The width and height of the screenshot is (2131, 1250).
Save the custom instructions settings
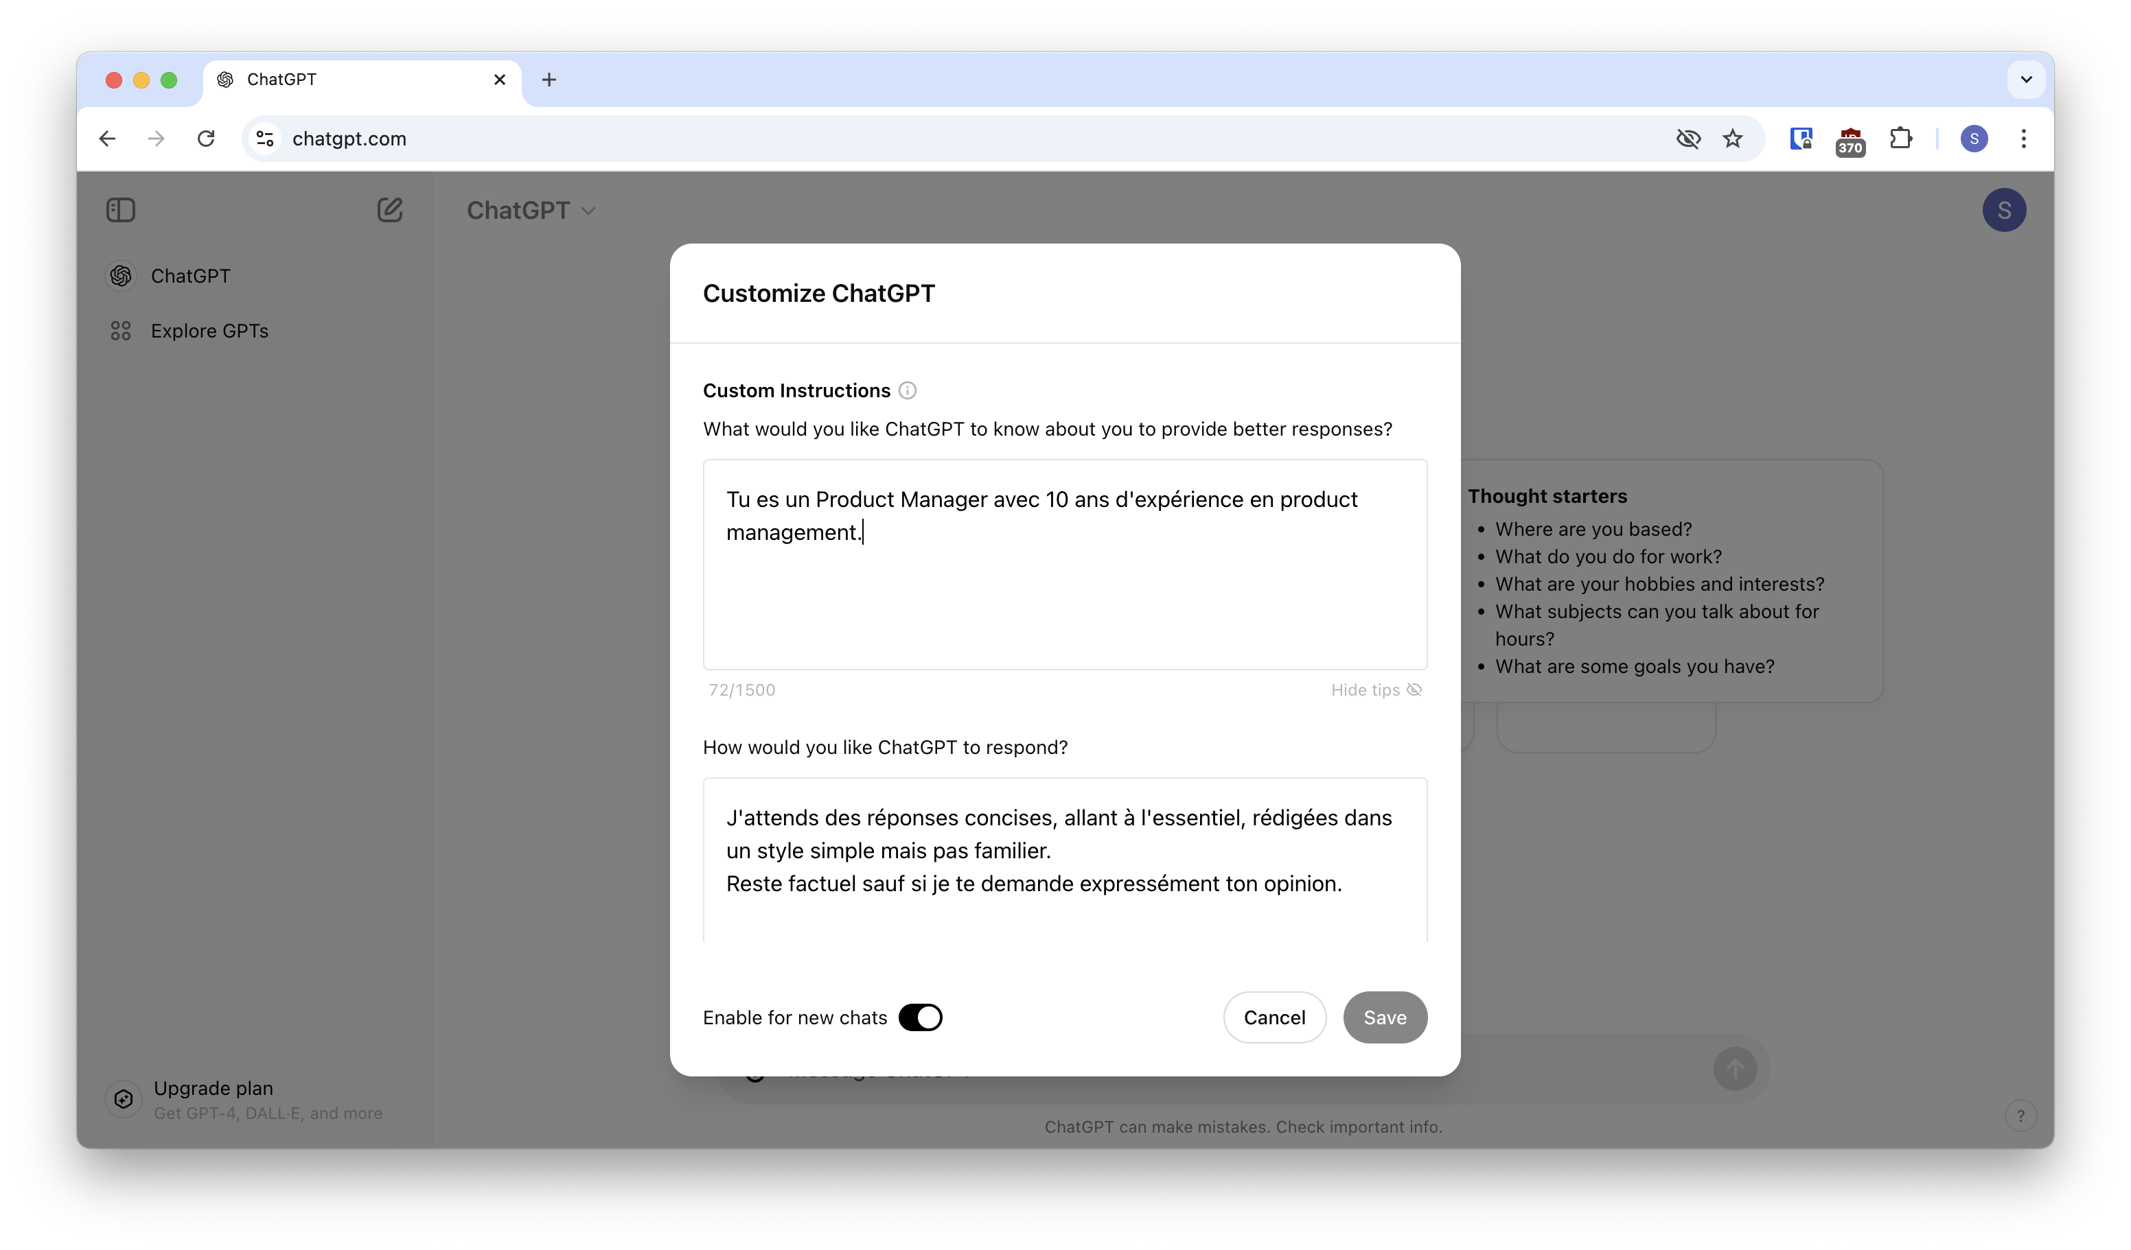pos(1383,1016)
